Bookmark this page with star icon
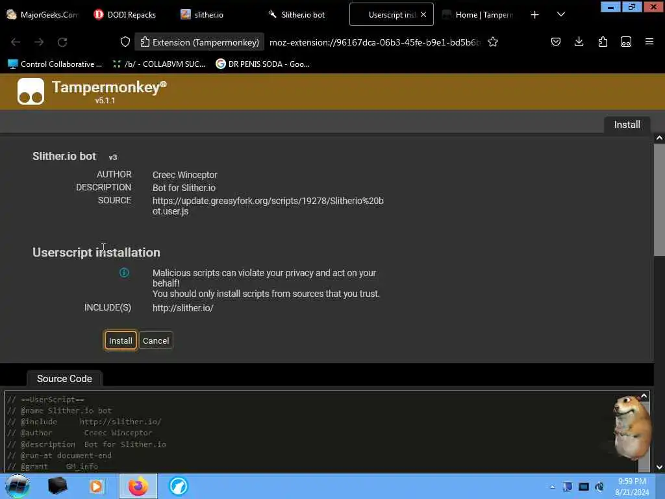Screen dimensions: 665x499 (492, 42)
